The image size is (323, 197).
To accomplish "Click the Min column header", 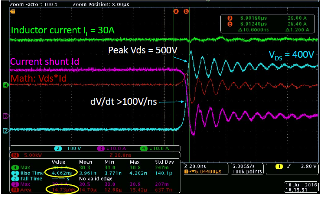I will 109,162.
